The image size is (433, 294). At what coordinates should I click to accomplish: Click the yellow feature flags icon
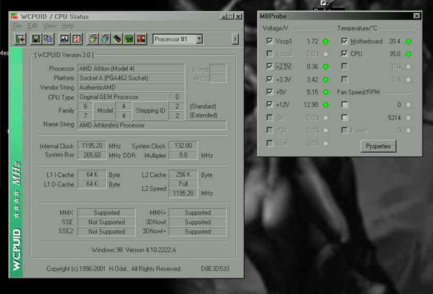[93, 39]
